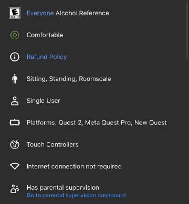Click the Wi-Fi internet connection icon
This screenshot has height=204, width=189.
15,166
